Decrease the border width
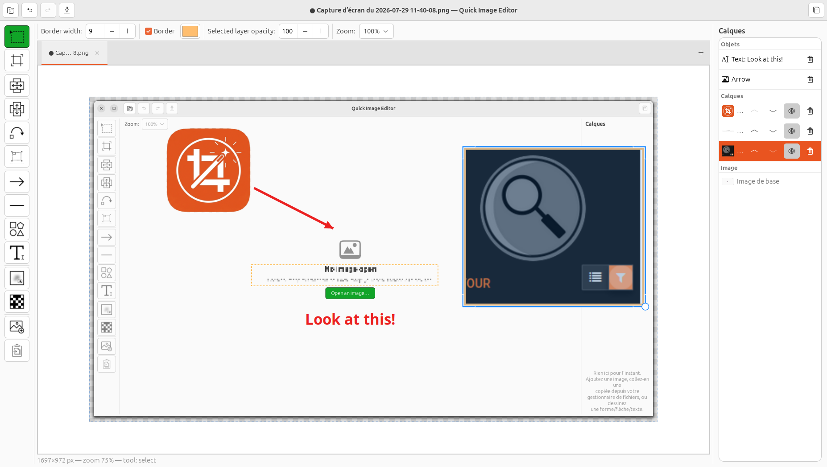Viewport: 827px width, 467px height. pyautogui.click(x=112, y=31)
